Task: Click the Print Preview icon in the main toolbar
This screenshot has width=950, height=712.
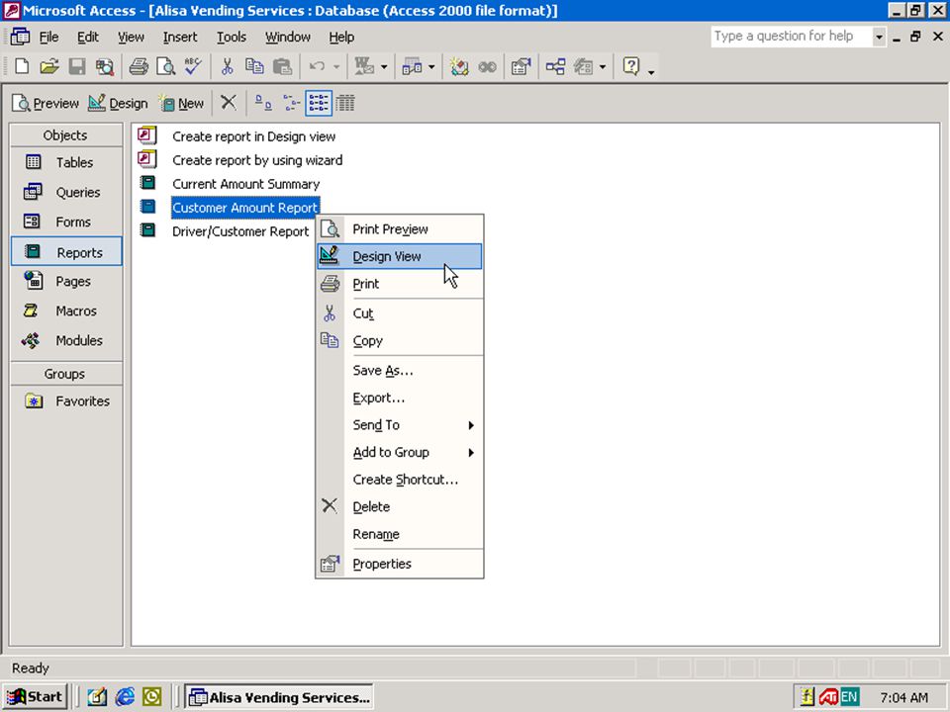Action: (165, 66)
